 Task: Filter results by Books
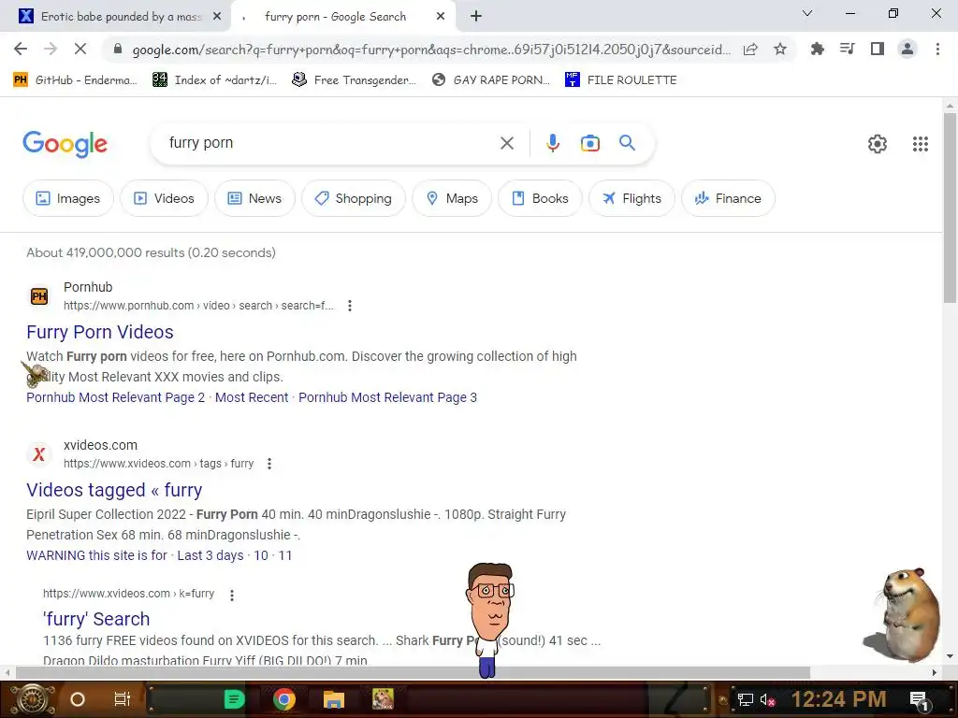tap(540, 198)
